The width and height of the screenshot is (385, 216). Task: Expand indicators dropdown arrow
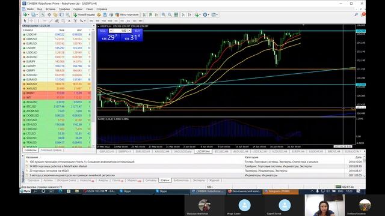200,14
